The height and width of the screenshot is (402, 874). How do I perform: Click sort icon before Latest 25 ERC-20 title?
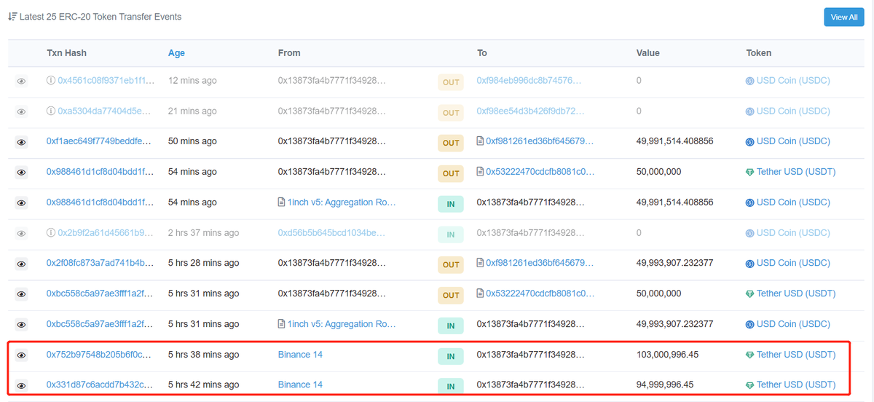(12, 16)
